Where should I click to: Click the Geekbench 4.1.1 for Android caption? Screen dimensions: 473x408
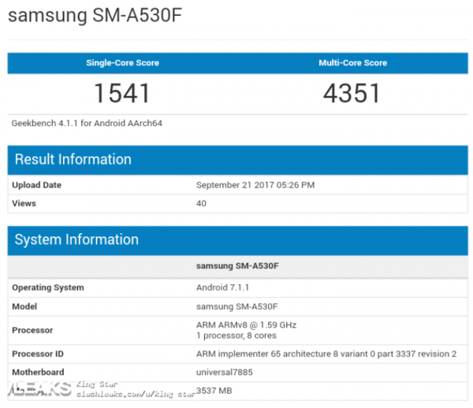pyautogui.click(x=87, y=124)
